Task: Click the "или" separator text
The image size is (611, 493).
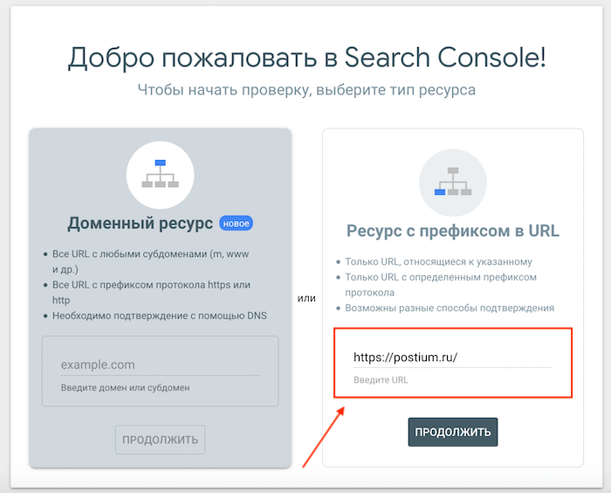Action: [x=306, y=298]
